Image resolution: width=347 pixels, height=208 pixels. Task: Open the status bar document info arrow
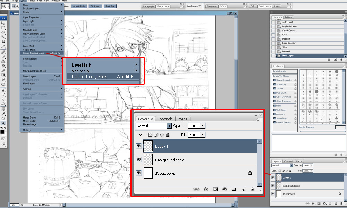61,205
